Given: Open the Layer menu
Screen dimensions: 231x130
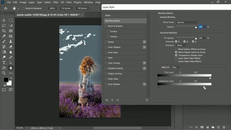Looking at the screenshot, I should (x=31, y=3).
